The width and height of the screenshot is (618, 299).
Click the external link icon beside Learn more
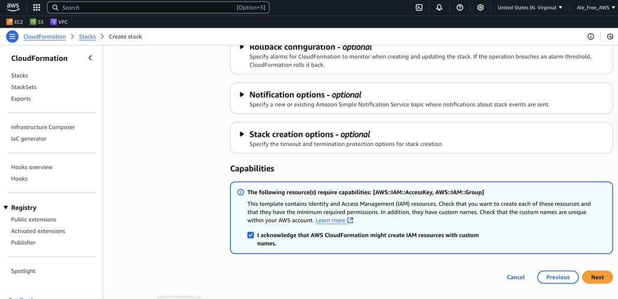(350, 220)
